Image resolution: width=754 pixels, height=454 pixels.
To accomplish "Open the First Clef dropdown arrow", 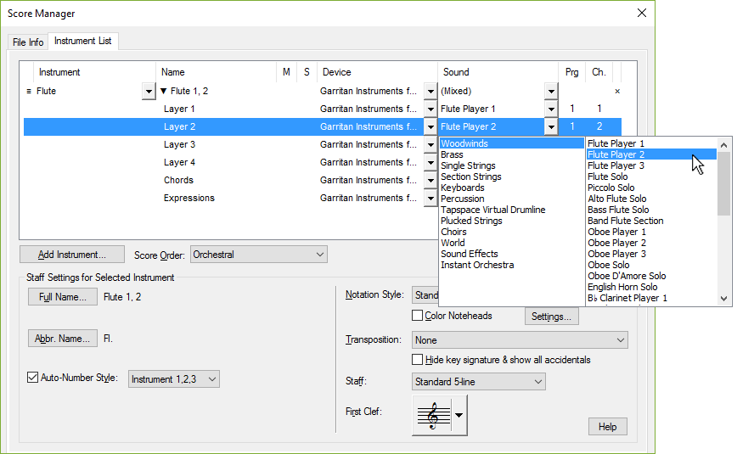I will coord(459,415).
